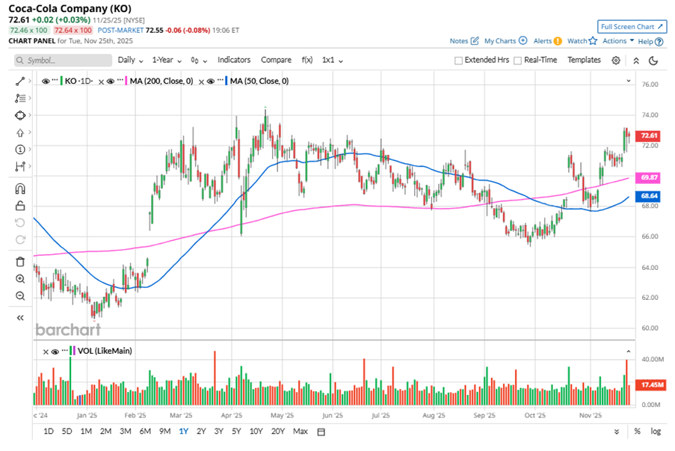Screen dimensions: 675x451
Task: Select the Max range tab
Action: click(x=300, y=432)
